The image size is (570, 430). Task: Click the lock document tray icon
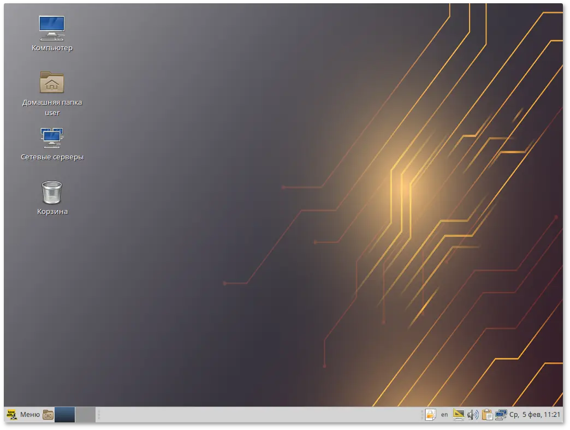pos(430,415)
